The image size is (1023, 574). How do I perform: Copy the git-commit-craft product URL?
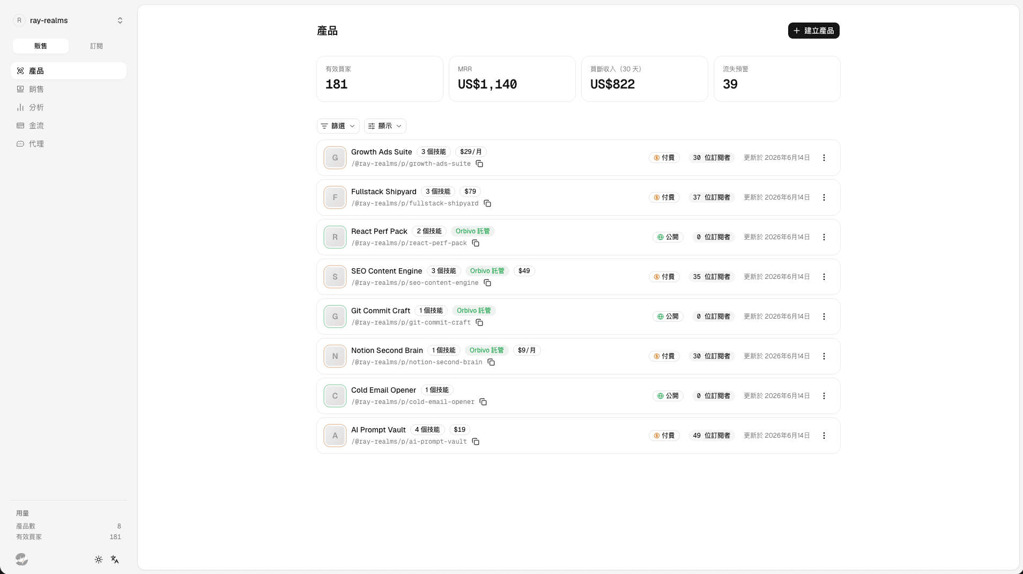coord(479,322)
